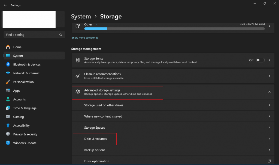
Task: Click the Windows Update icon
Action: coord(8,143)
